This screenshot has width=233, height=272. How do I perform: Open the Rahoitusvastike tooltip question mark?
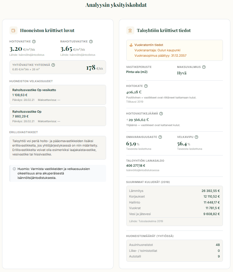[x=90, y=42]
